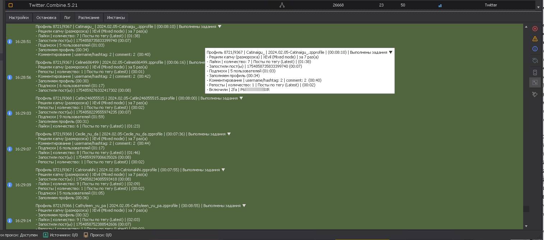Click the Twitter label at the row's right

[491, 5]
